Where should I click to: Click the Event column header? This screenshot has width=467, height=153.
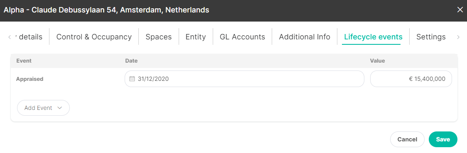click(24, 61)
